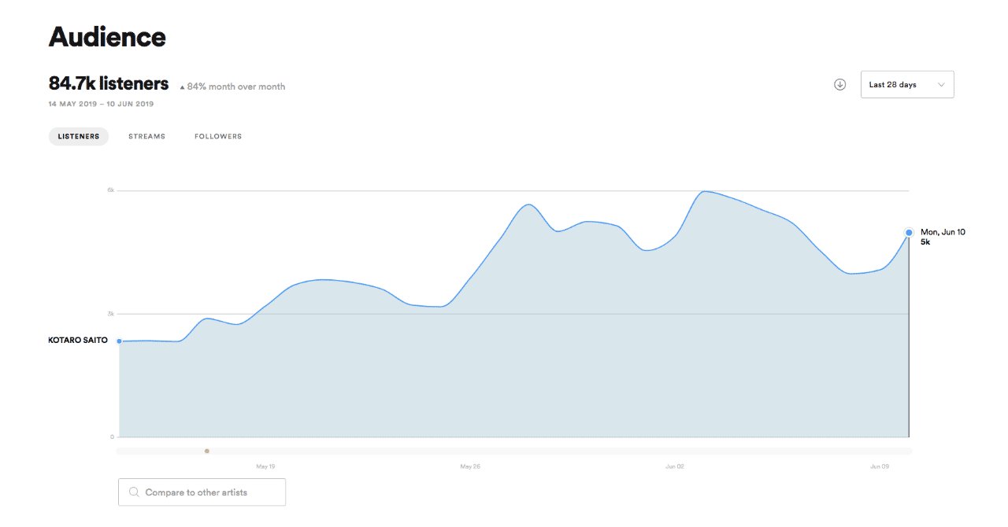Click the 84.7k listeners headline figure
This screenshot has width=1008, height=527.
tap(109, 83)
